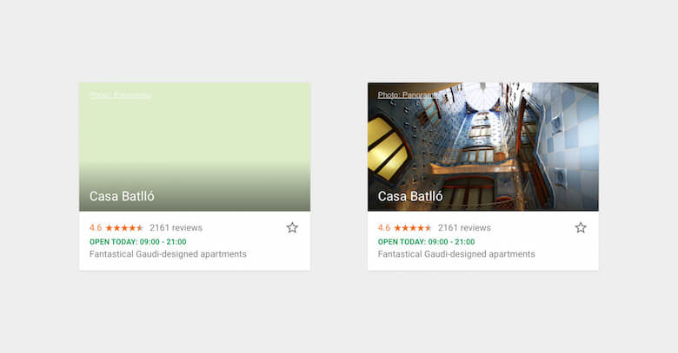This screenshot has width=678, height=353.
Task: View 2161 reviews on the green placeholder card
Action: coord(176,227)
